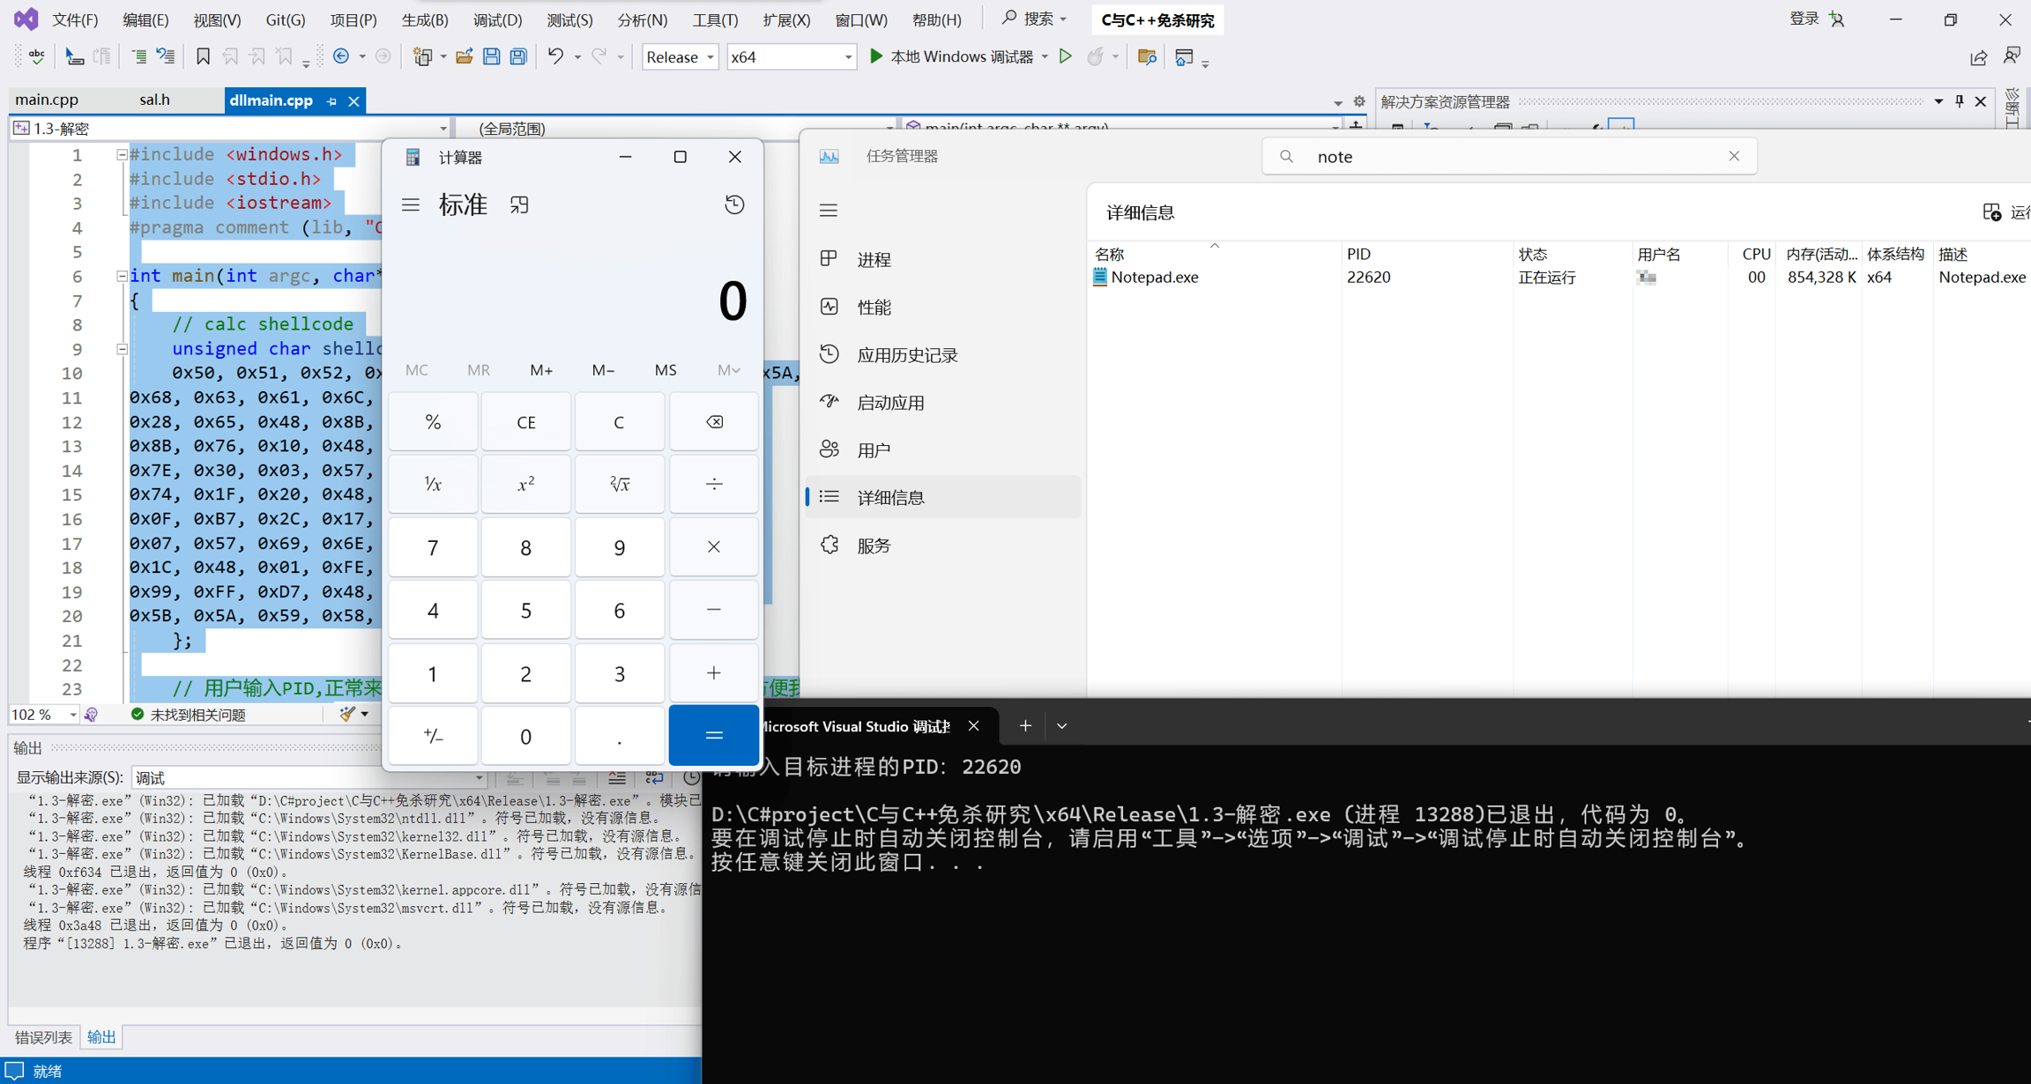
Task: Click the bookmark toggle toolbar icon
Action: tap(203, 57)
